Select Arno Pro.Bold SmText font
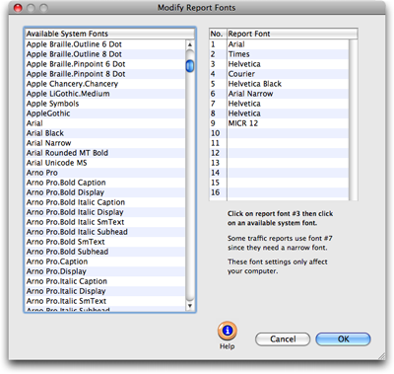The image size is (394, 374). [105, 242]
